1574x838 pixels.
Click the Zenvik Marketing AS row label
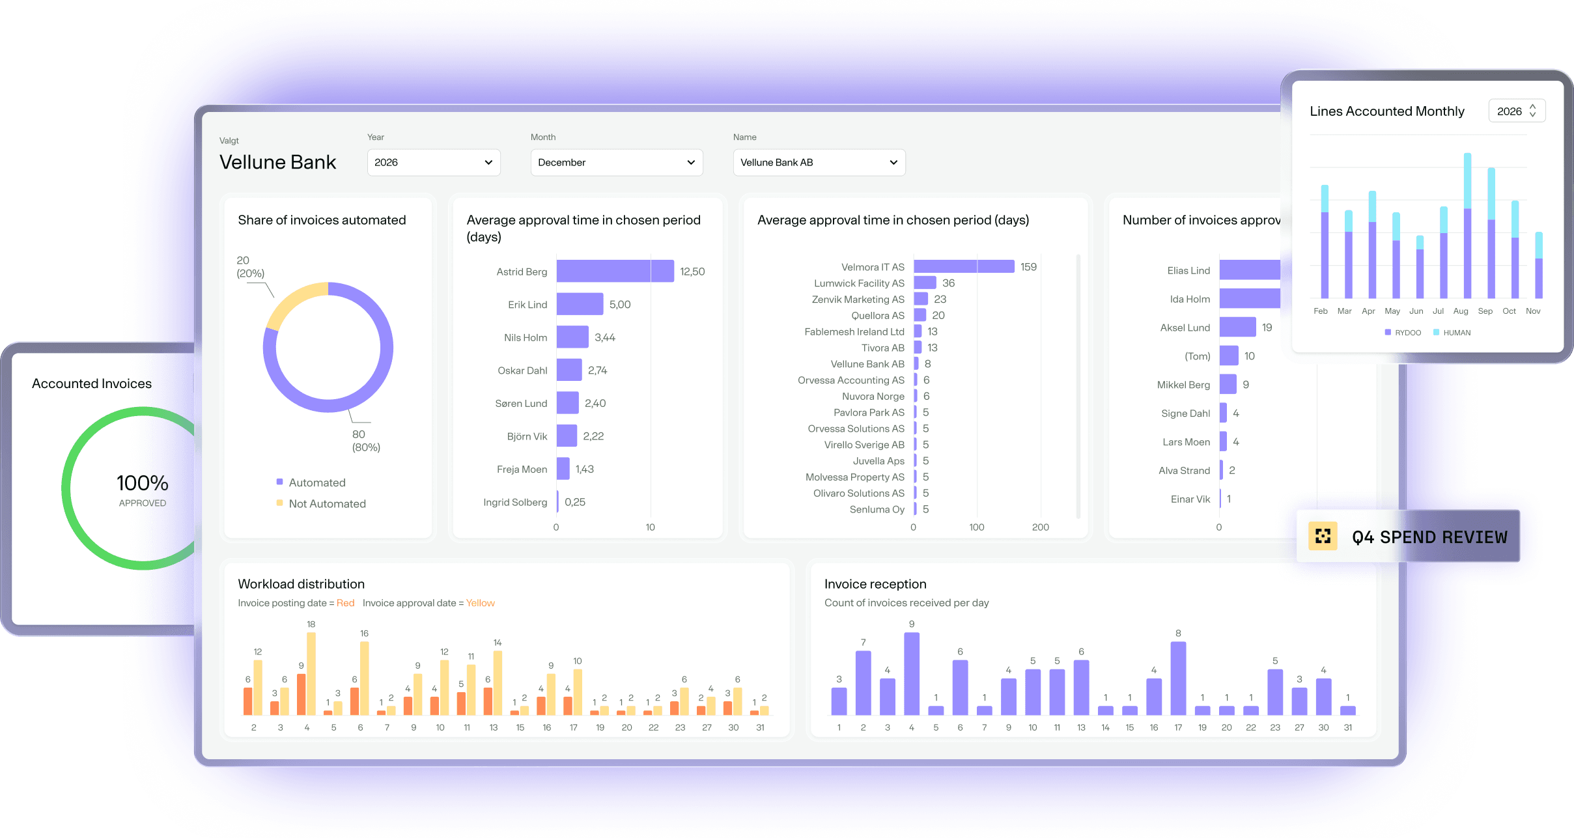pyautogui.click(x=858, y=299)
